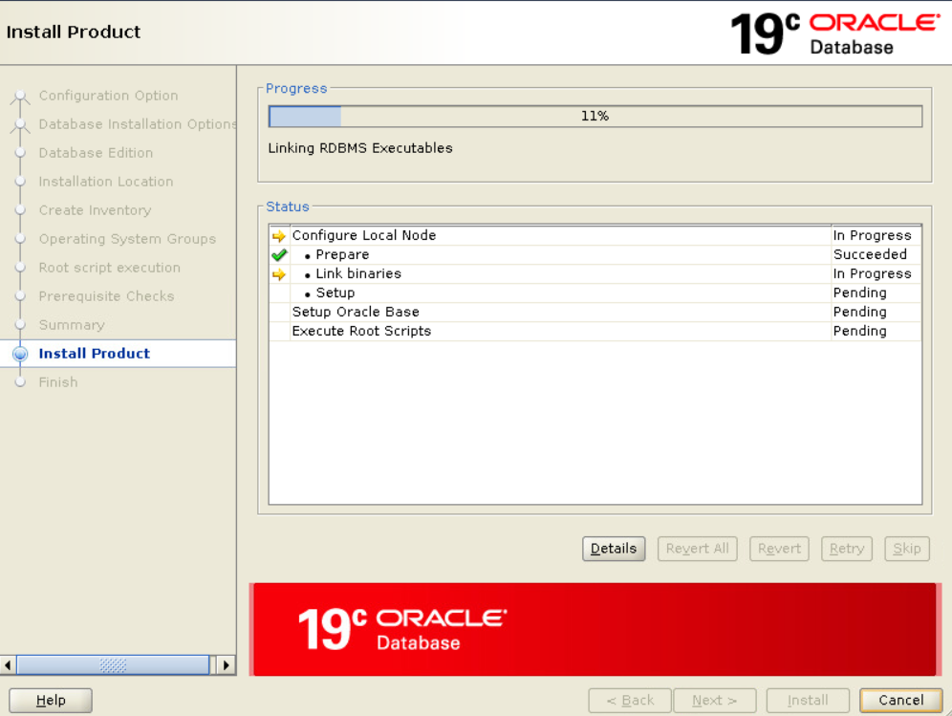Viewport: 952px width, 716px height.
Task: Cancel the installation
Action: tap(901, 700)
